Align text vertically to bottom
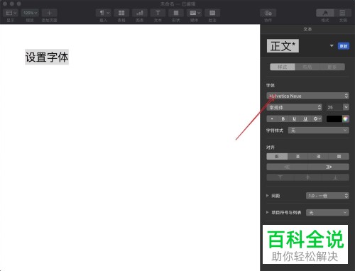Viewport: 355px width, 271px height. 335,177
